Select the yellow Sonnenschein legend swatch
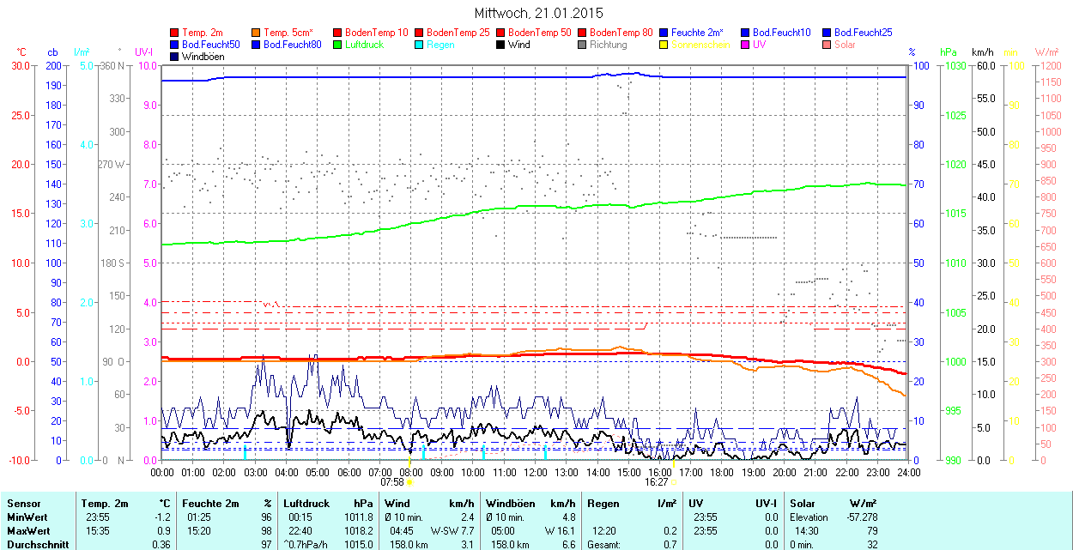The height and width of the screenshot is (550, 1073). pyautogui.click(x=664, y=45)
